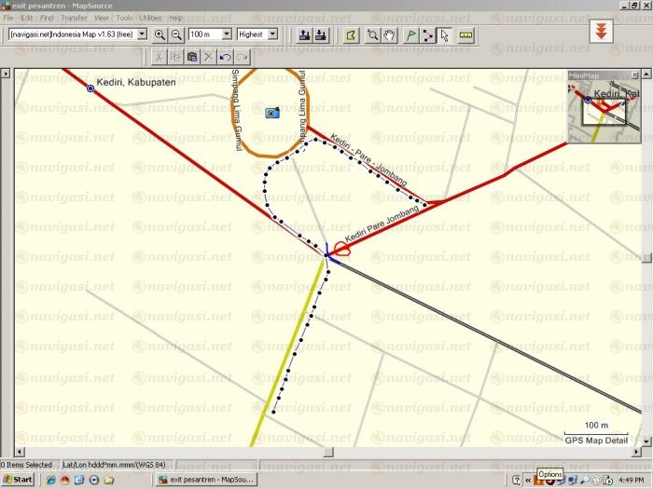This screenshot has height=489, width=653.
Task: Click the Zoom In magnifier button
Action: click(160, 34)
